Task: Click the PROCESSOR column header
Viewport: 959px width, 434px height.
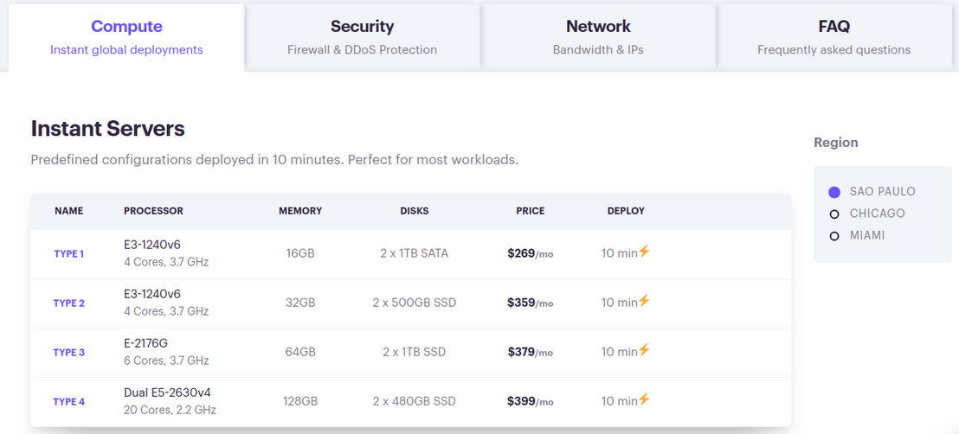Action: click(153, 212)
